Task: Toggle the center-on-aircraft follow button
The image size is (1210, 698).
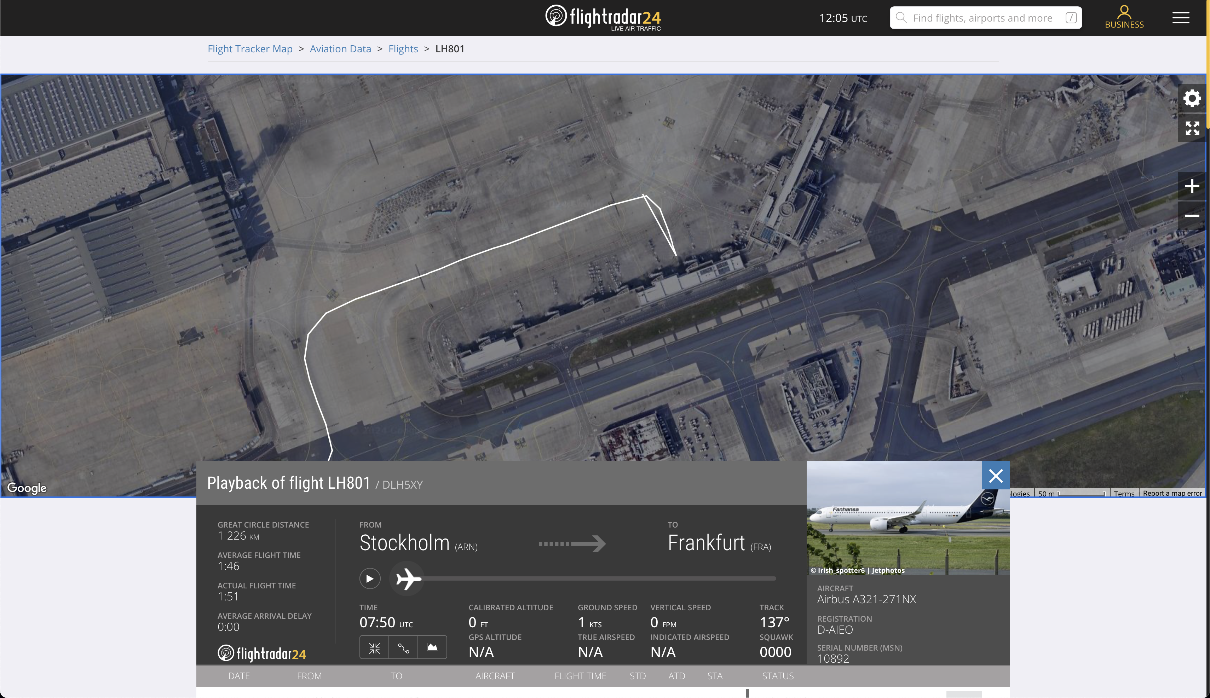Action: pyautogui.click(x=375, y=648)
